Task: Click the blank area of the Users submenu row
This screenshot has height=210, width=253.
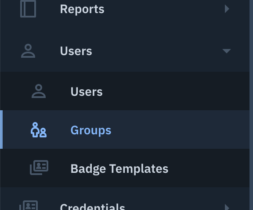Action: pyautogui.click(x=176, y=91)
